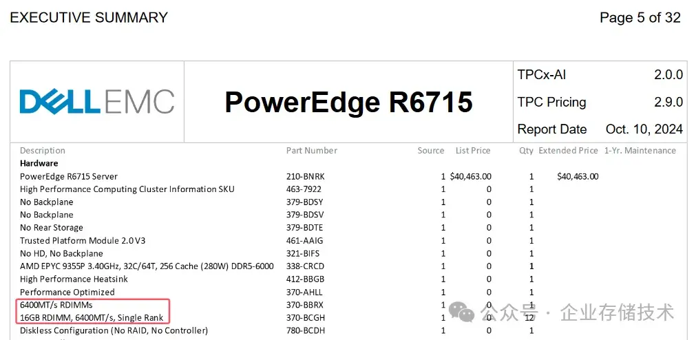Click part number 379-BDSV

click(x=304, y=215)
